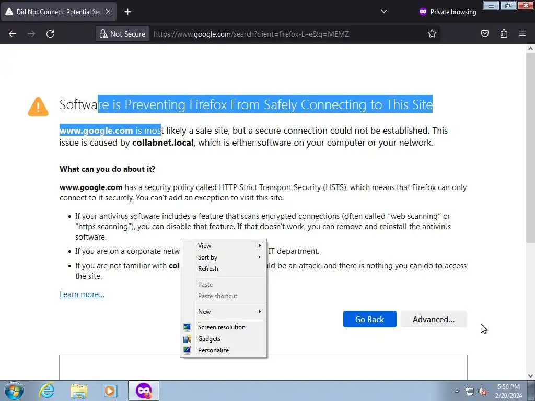Expand the list all tabs chevron
This screenshot has height=401, width=535.
pyautogui.click(x=384, y=11)
